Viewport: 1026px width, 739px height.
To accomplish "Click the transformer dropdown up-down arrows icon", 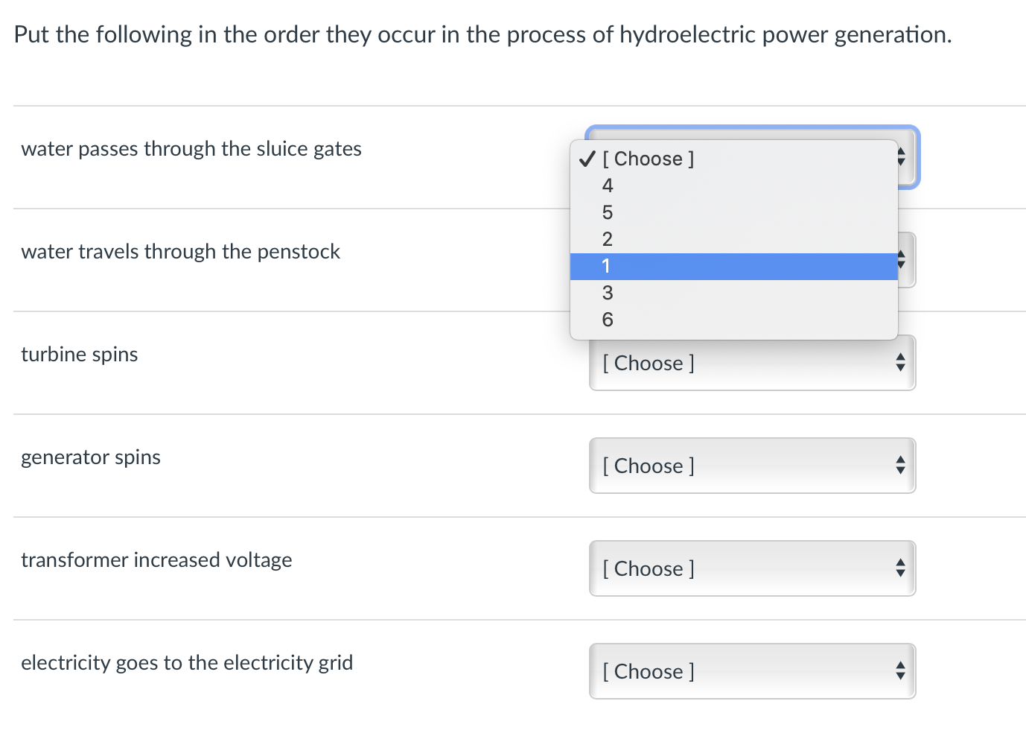I will pos(900,568).
